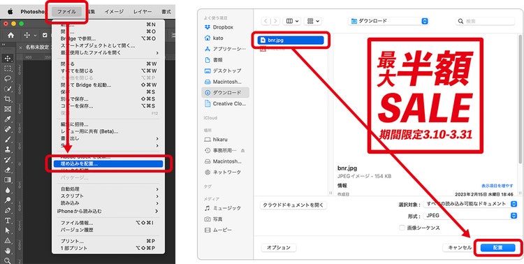Image resolution: width=524 pixels, height=264 pixels.
Task: Open the 選択対象 dropdown
Action: [470, 204]
